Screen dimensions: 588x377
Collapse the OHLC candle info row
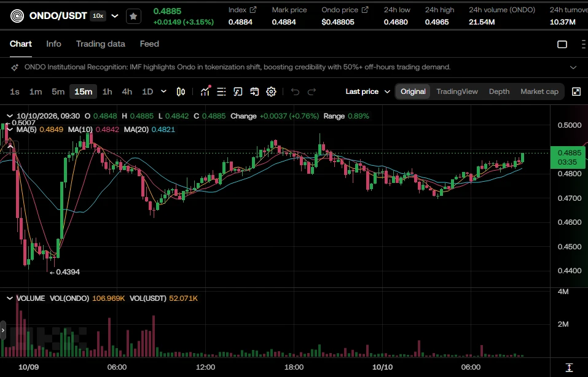pyautogui.click(x=10, y=116)
